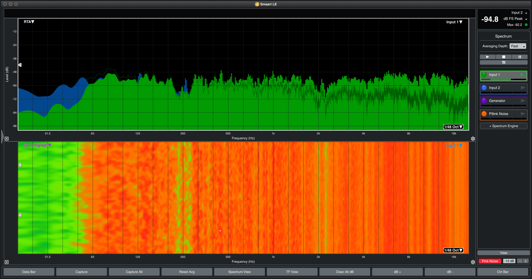Click the -94.8 level meter readout
Viewport: 532px width, 279px height.
(x=490, y=19)
